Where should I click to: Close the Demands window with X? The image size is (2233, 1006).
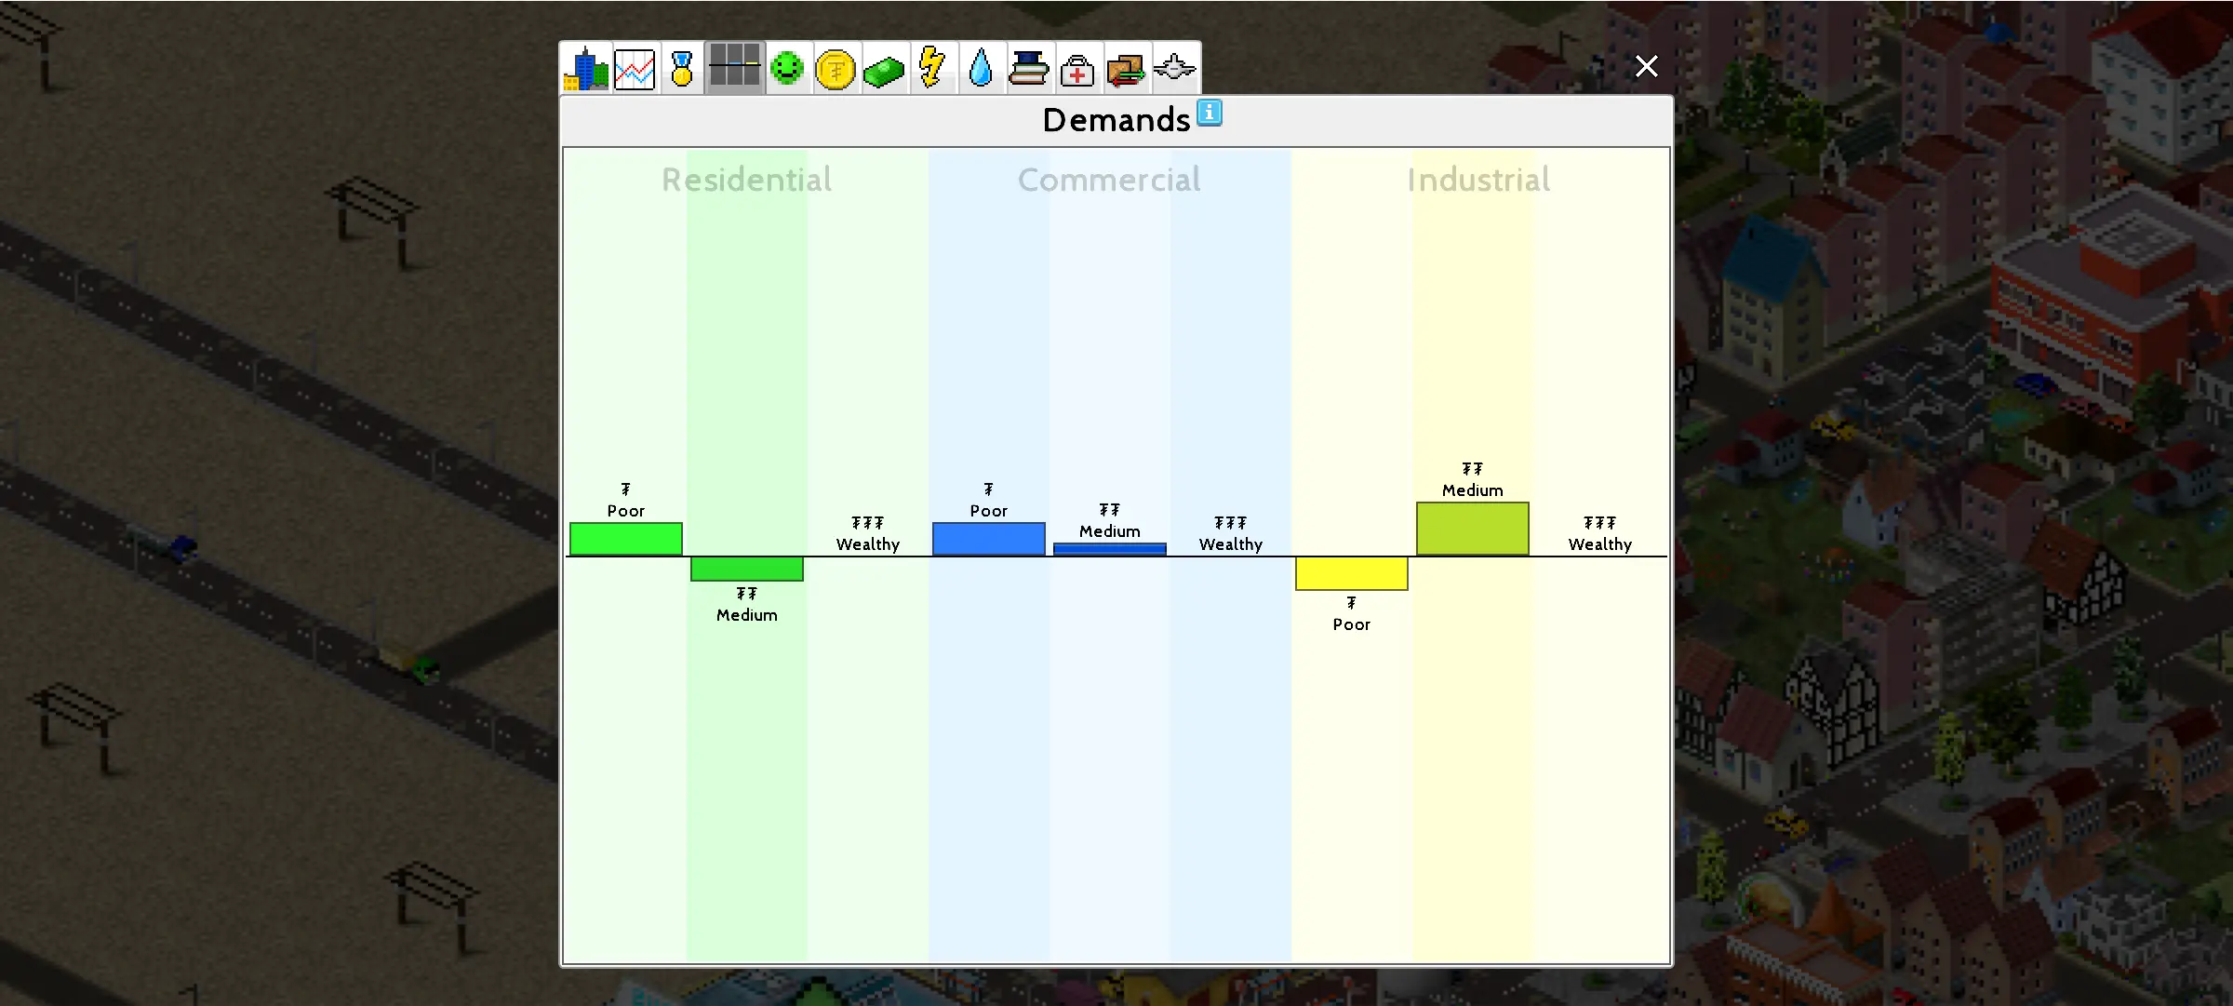point(1646,66)
